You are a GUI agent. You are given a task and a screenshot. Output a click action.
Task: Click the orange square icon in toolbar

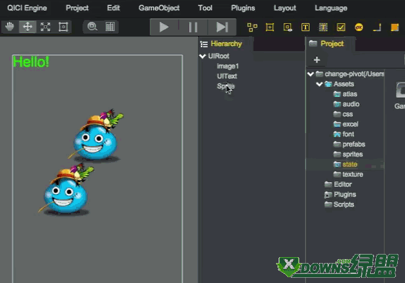pos(395,27)
